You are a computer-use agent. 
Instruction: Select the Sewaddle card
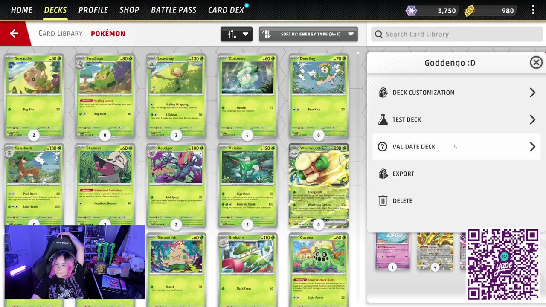[x=34, y=96]
